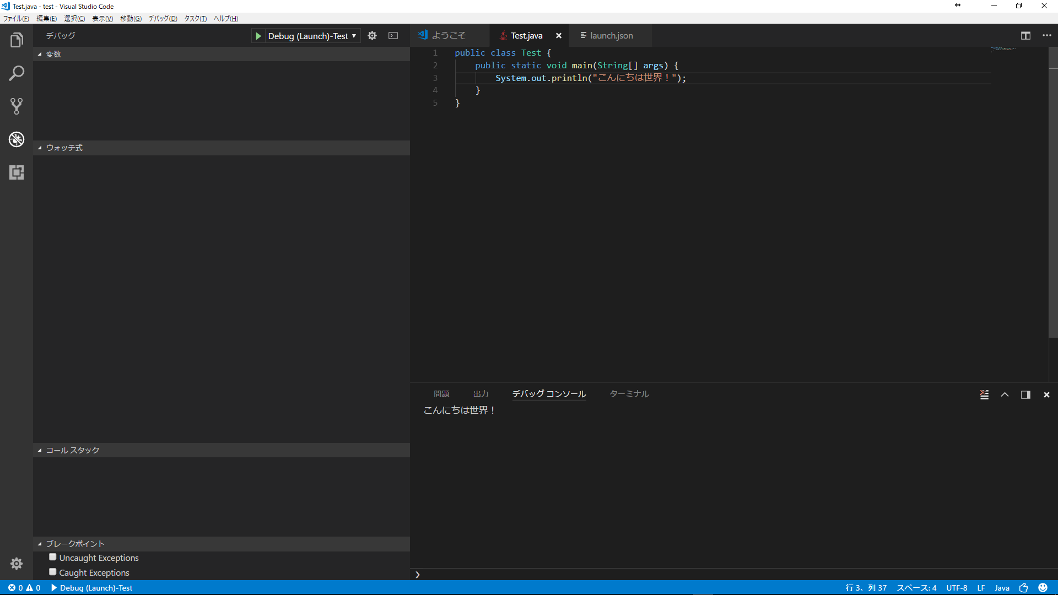Click line number 3 gutter

[x=435, y=78]
